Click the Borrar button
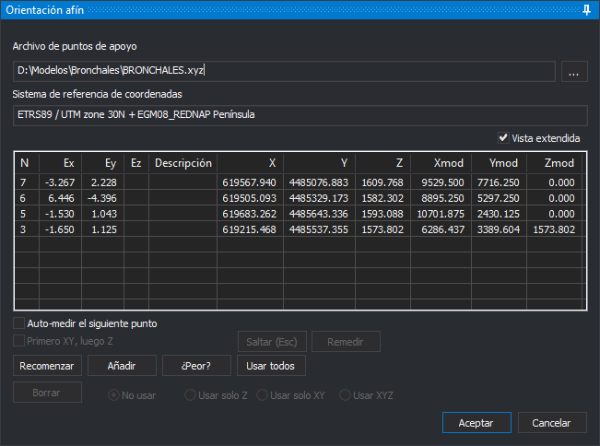 (47, 393)
